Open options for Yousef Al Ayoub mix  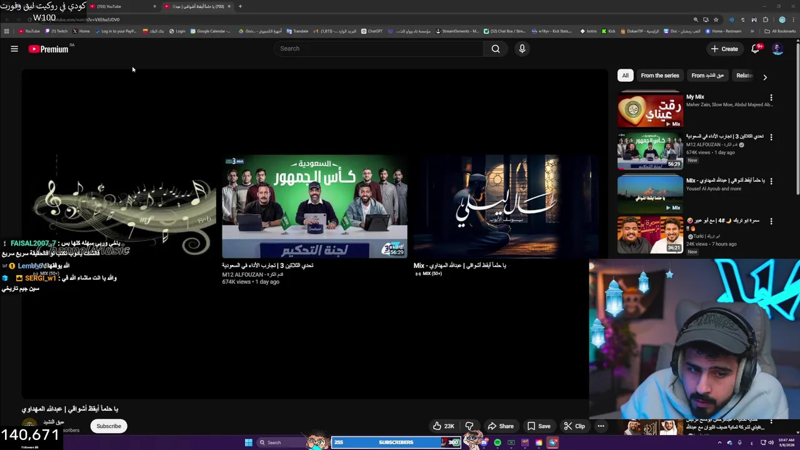[771, 181]
